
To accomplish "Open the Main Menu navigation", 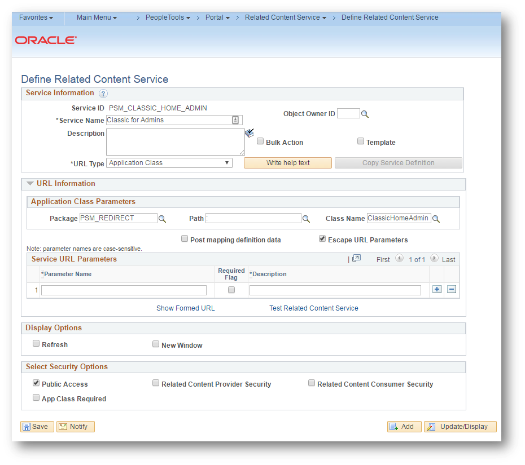I will 97,17.
